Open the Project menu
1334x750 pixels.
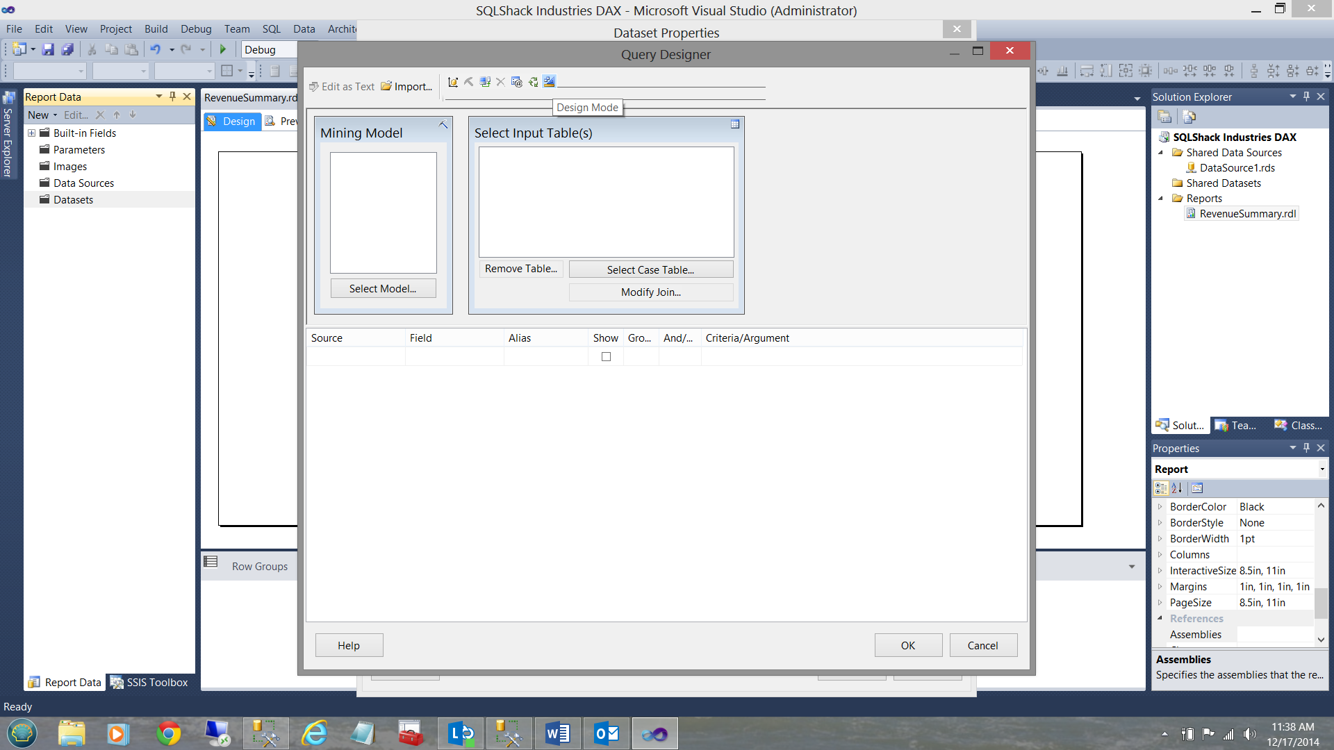click(x=115, y=28)
